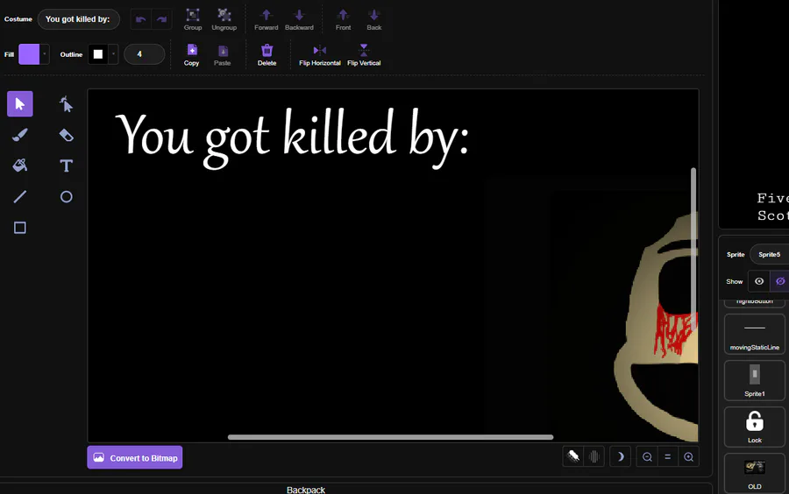
Task: Open the Backpack panel
Action: 306,490
